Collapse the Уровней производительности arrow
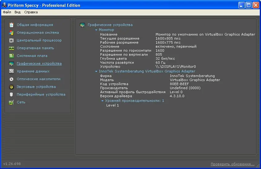The height and width of the screenshot is (169, 261). pyautogui.click(x=102, y=101)
